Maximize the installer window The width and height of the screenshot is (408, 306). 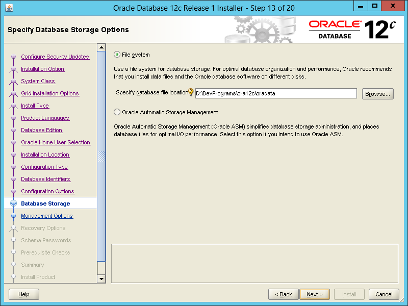point(375,6)
